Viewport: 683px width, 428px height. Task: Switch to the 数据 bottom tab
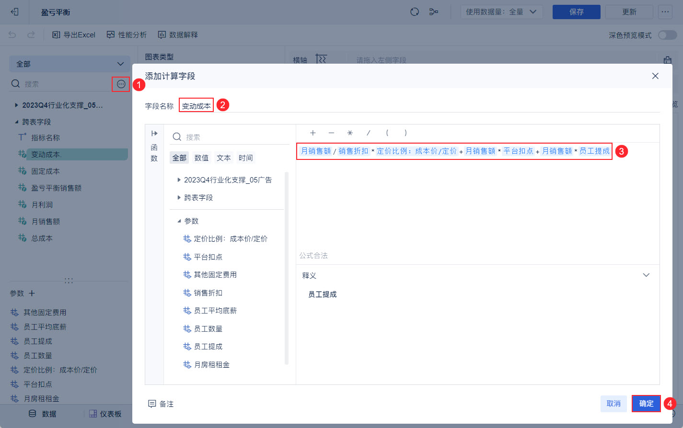click(x=42, y=414)
